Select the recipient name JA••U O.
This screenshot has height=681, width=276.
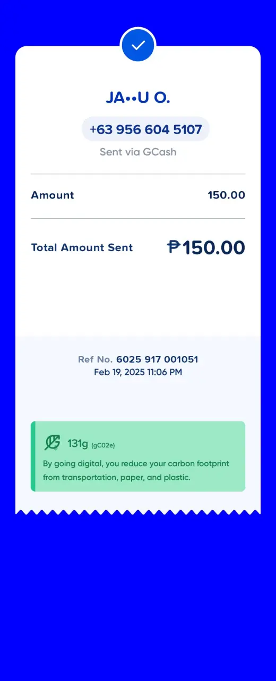138,97
